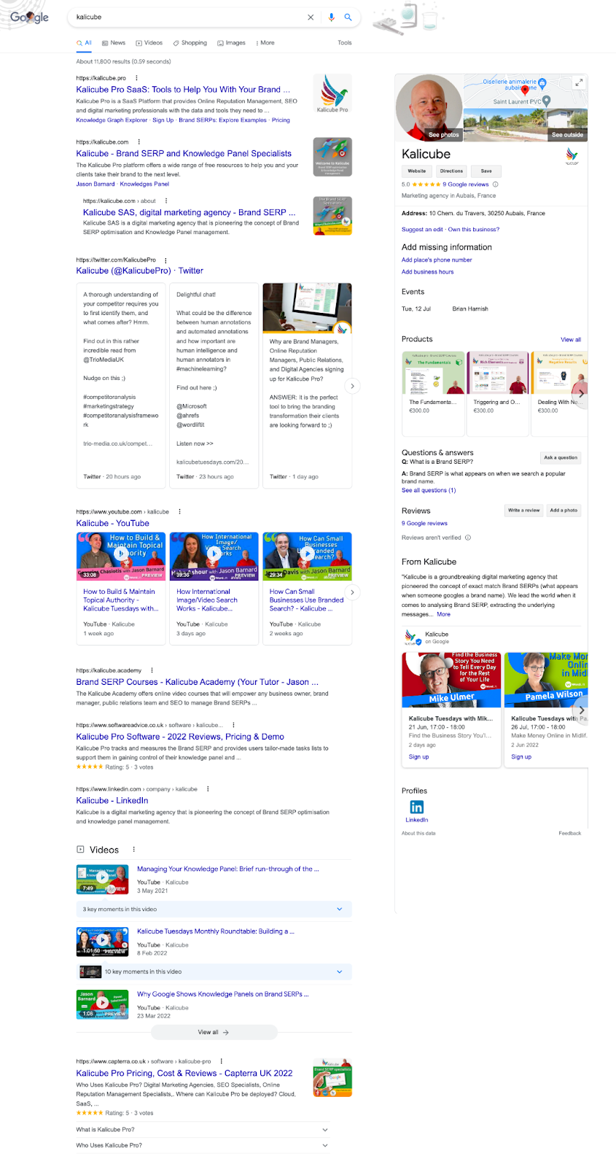Click the Directions button

(x=451, y=171)
